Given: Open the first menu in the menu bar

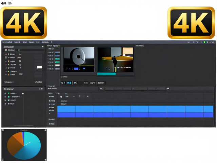Looking at the screenshot, I should tap(7, 42).
